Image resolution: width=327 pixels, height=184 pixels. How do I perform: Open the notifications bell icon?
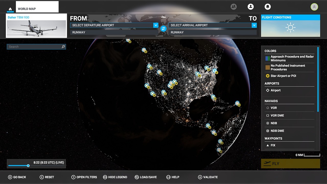coord(267,7)
